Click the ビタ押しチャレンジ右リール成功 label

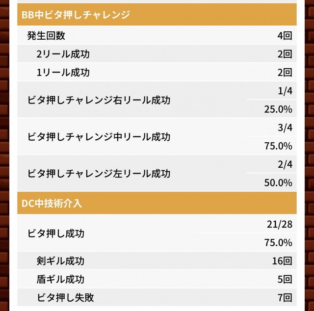[99, 100]
